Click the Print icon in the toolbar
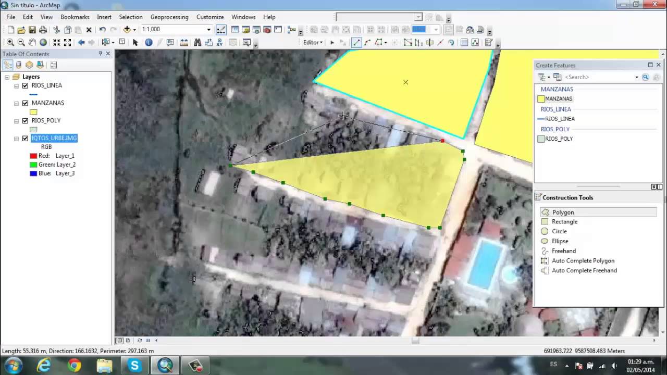The width and height of the screenshot is (667, 375). pyautogui.click(x=43, y=30)
